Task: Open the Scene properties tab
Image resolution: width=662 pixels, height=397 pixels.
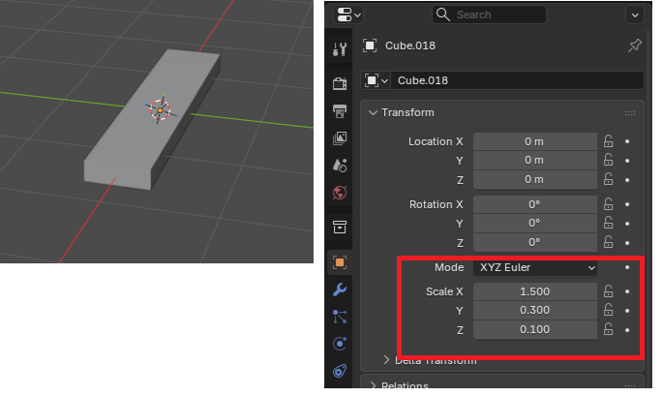Action: pyautogui.click(x=340, y=166)
